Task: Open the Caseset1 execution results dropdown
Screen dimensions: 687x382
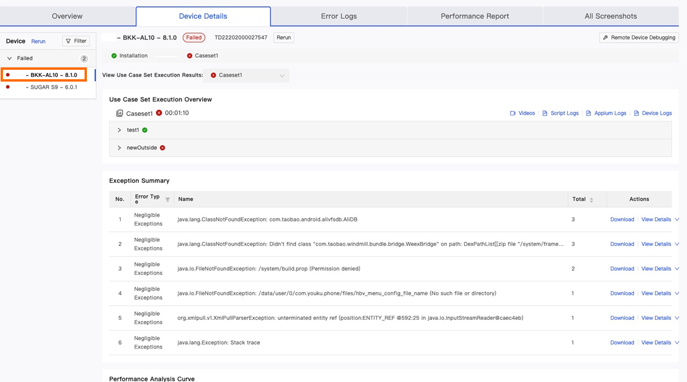Action: pyautogui.click(x=246, y=75)
